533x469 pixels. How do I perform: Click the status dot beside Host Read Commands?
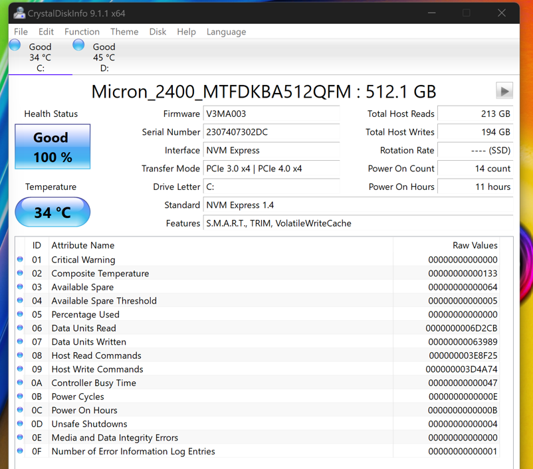(20, 355)
